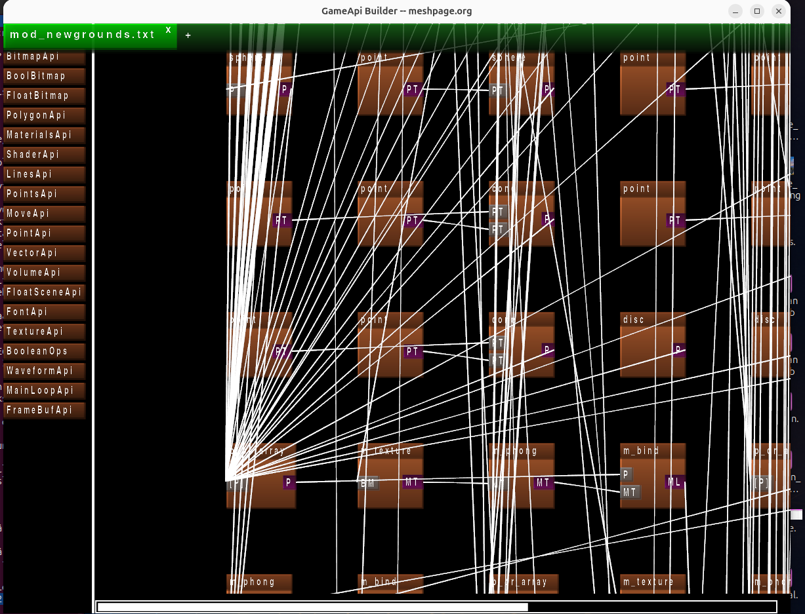805x614 pixels.
Task: Open the BoolBitmap category
Action: [x=44, y=76]
